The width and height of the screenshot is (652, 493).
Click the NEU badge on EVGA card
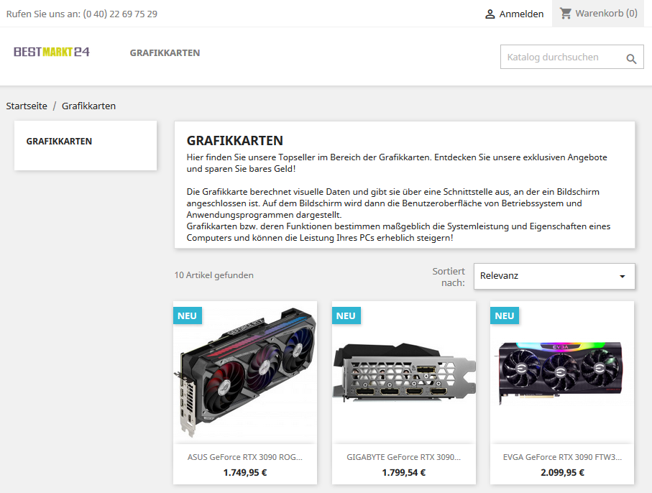click(x=505, y=316)
